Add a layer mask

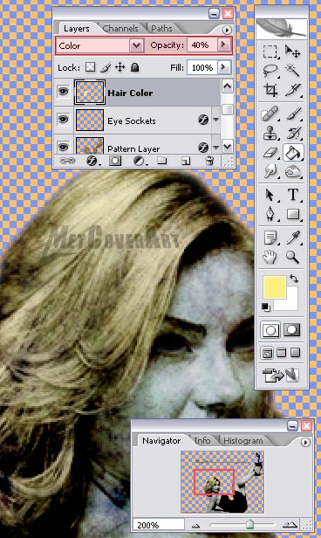tap(115, 161)
